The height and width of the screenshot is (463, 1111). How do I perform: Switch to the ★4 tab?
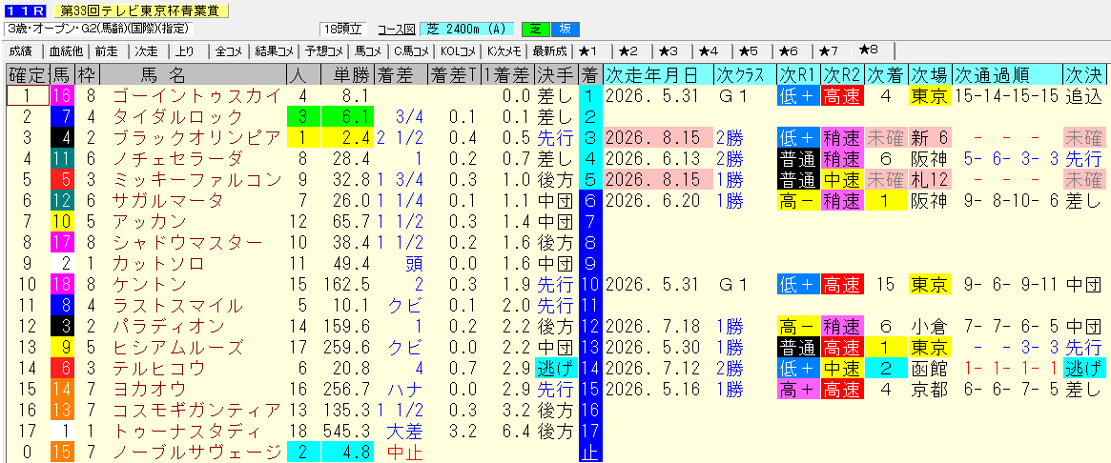click(x=709, y=51)
